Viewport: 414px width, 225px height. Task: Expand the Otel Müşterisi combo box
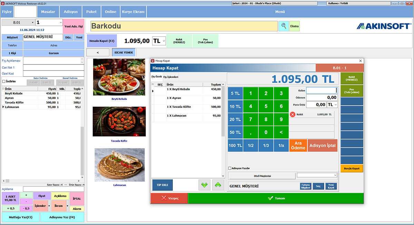click(335, 175)
